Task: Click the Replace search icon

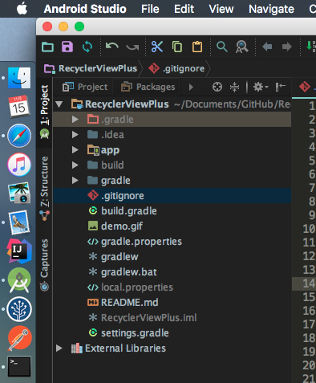Action: point(241,47)
